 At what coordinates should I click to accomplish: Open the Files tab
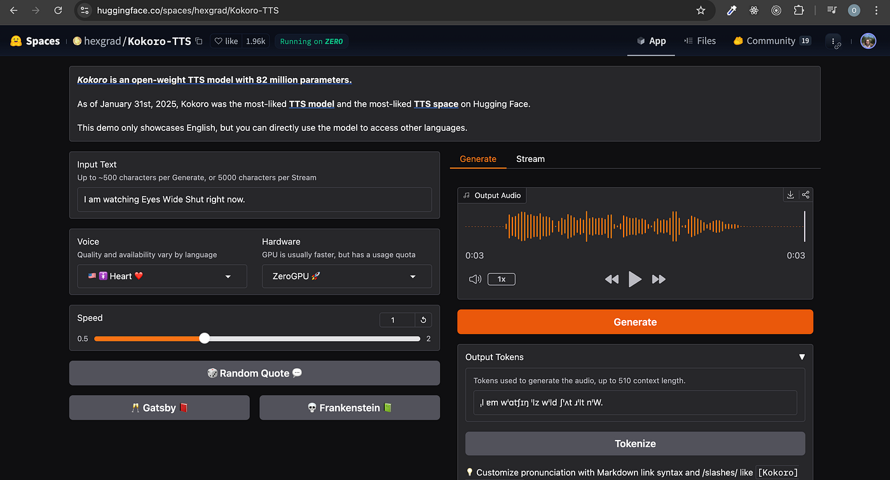[x=700, y=41]
